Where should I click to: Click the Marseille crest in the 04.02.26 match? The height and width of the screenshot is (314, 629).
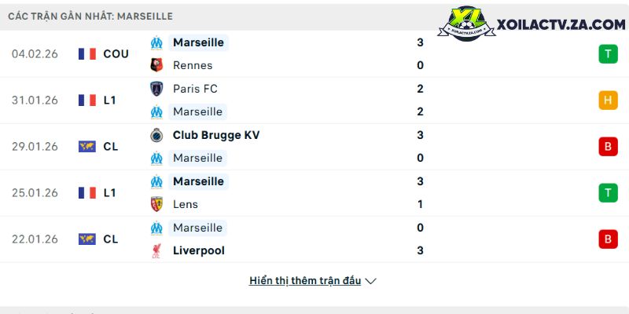(x=156, y=42)
